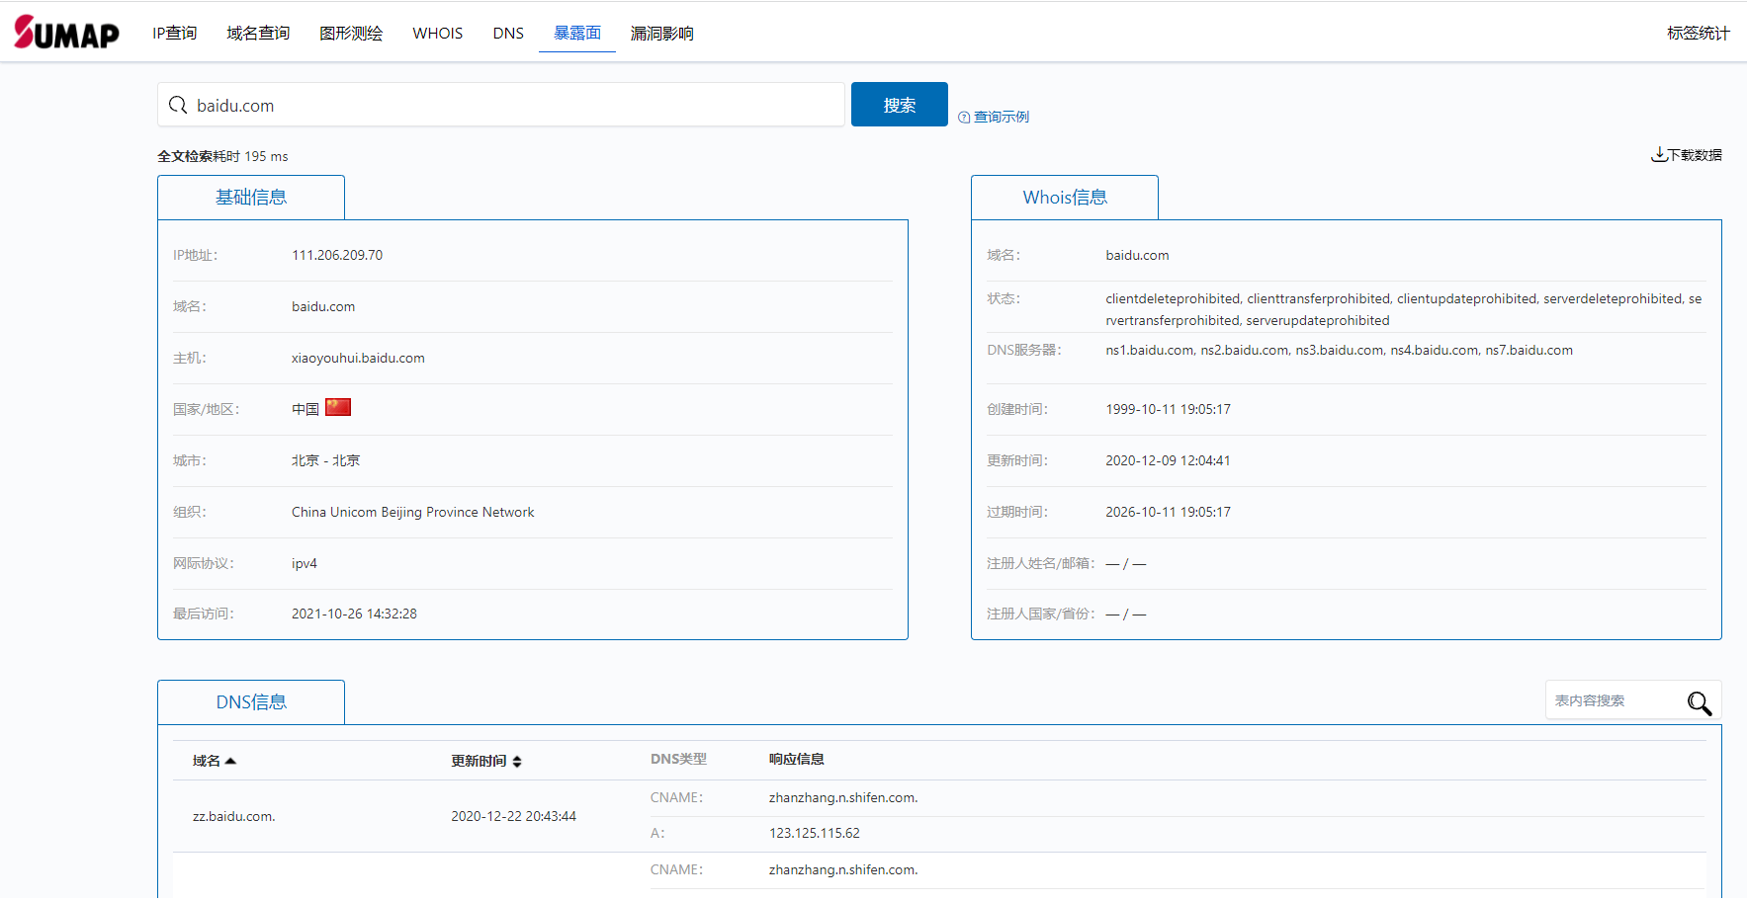The width and height of the screenshot is (1747, 902).
Task: Click the zz.baidu.com. table row
Action: pos(939,816)
